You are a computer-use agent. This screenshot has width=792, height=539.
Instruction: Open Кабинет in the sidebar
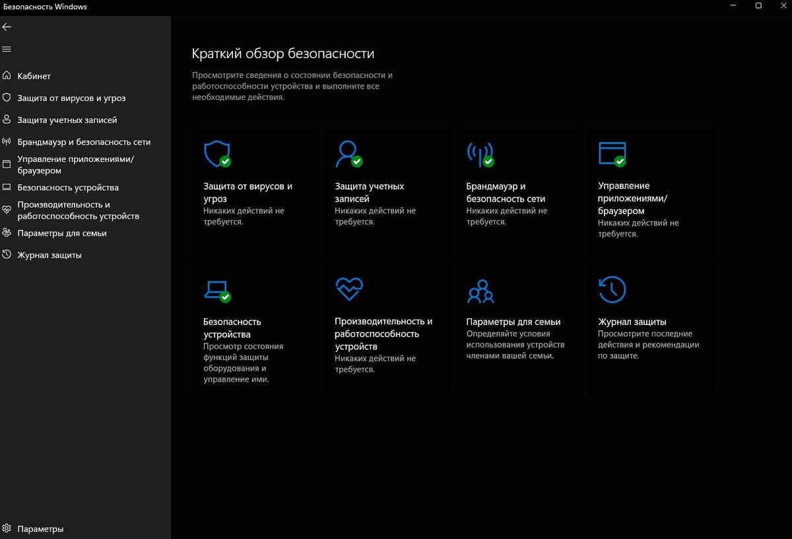pyautogui.click(x=85, y=76)
